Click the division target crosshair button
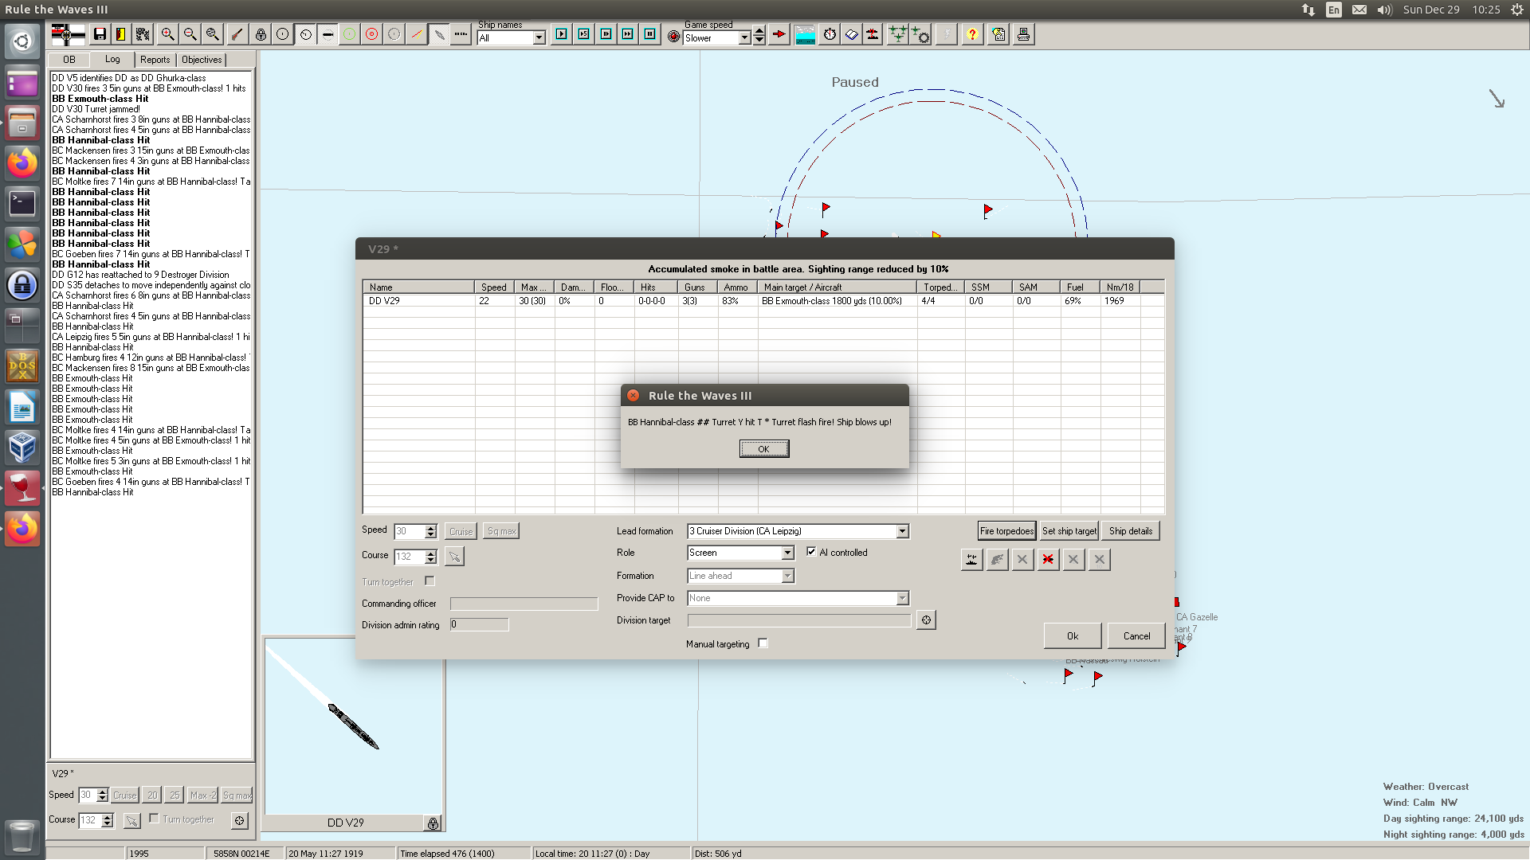 [926, 620]
